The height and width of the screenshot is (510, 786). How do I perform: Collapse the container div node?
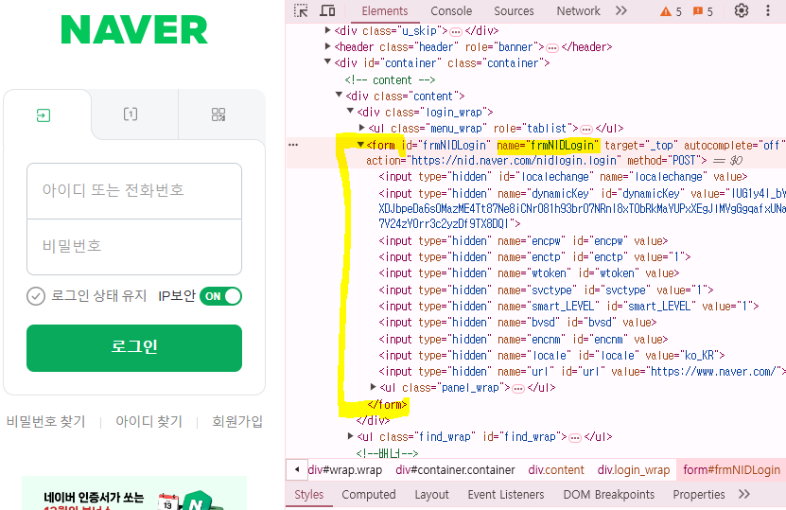(328, 62)
